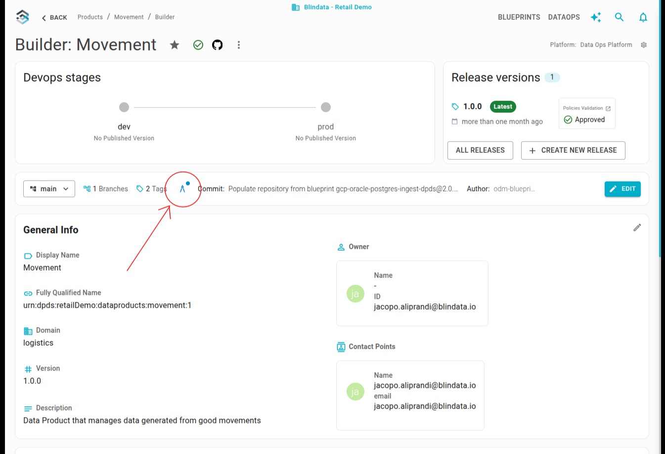Click ALL RELEASES button
Image resolution: width=665 pixels, height=454 pixels.
480,150
